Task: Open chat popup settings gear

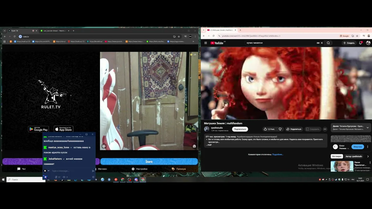Action: pyautogui.click(x=93, y=177)
